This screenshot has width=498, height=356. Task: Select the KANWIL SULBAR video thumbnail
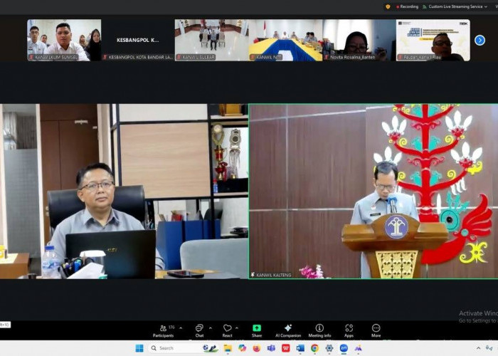click(x=211, y=40)
